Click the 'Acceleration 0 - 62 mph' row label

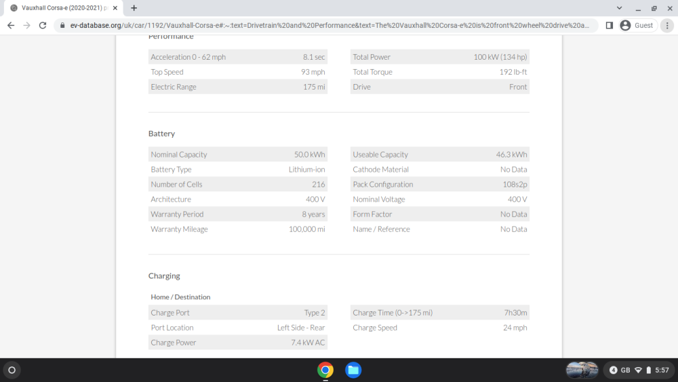188,57
